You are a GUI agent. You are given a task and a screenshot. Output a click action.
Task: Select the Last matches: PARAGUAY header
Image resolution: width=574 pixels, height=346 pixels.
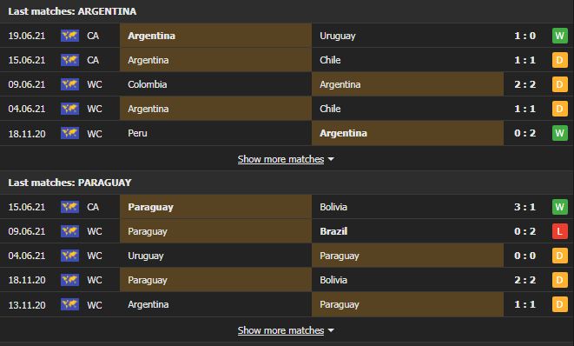click(69, 183)
